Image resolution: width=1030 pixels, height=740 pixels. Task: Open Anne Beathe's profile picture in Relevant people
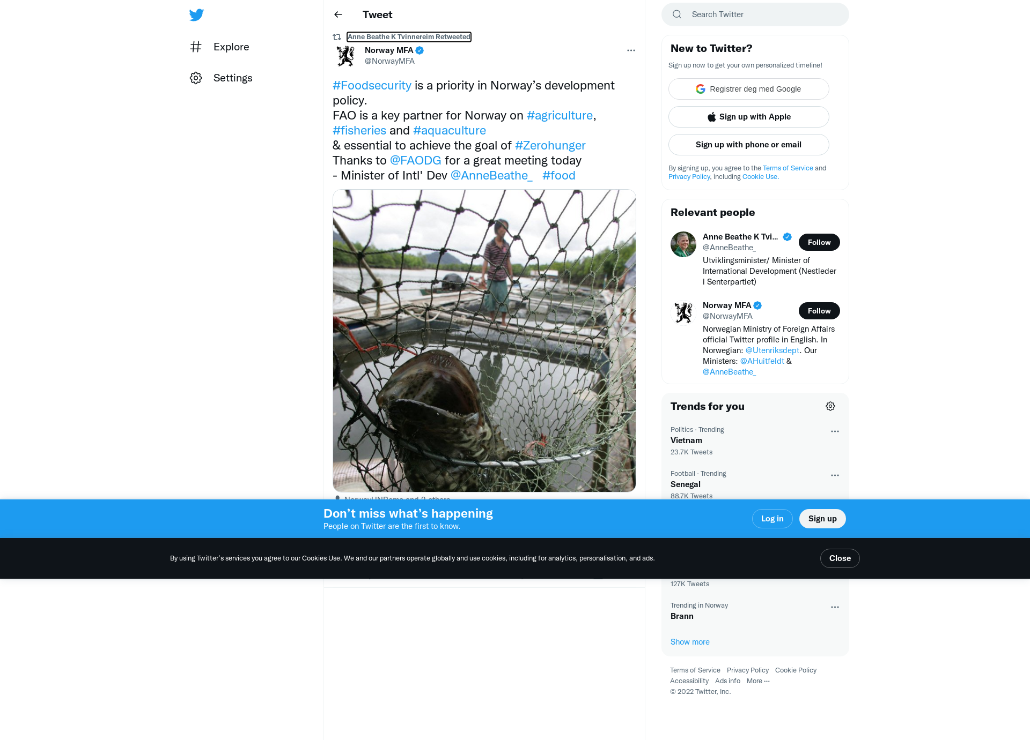[683, 244]
